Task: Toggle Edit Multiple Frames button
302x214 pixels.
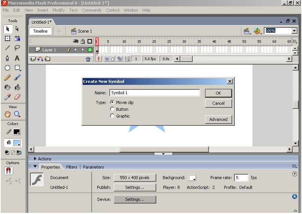Action: pyautogui.click(x=119, y=59)
